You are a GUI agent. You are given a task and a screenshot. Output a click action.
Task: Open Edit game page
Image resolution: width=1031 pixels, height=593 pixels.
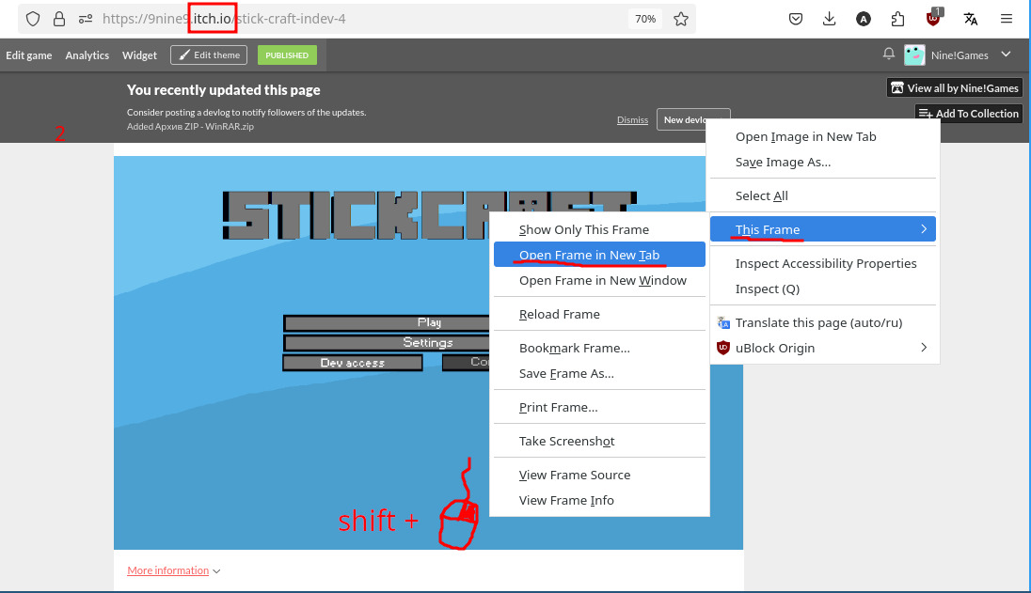(x=29, y=55)
